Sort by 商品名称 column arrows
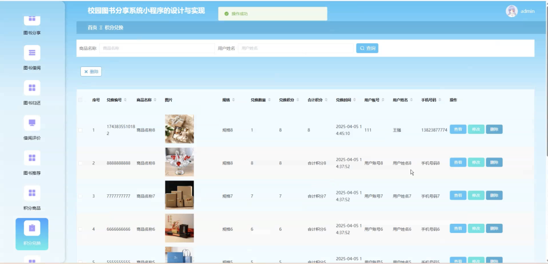The height and width of the screenshot is (264, 548). coord(155,100)
